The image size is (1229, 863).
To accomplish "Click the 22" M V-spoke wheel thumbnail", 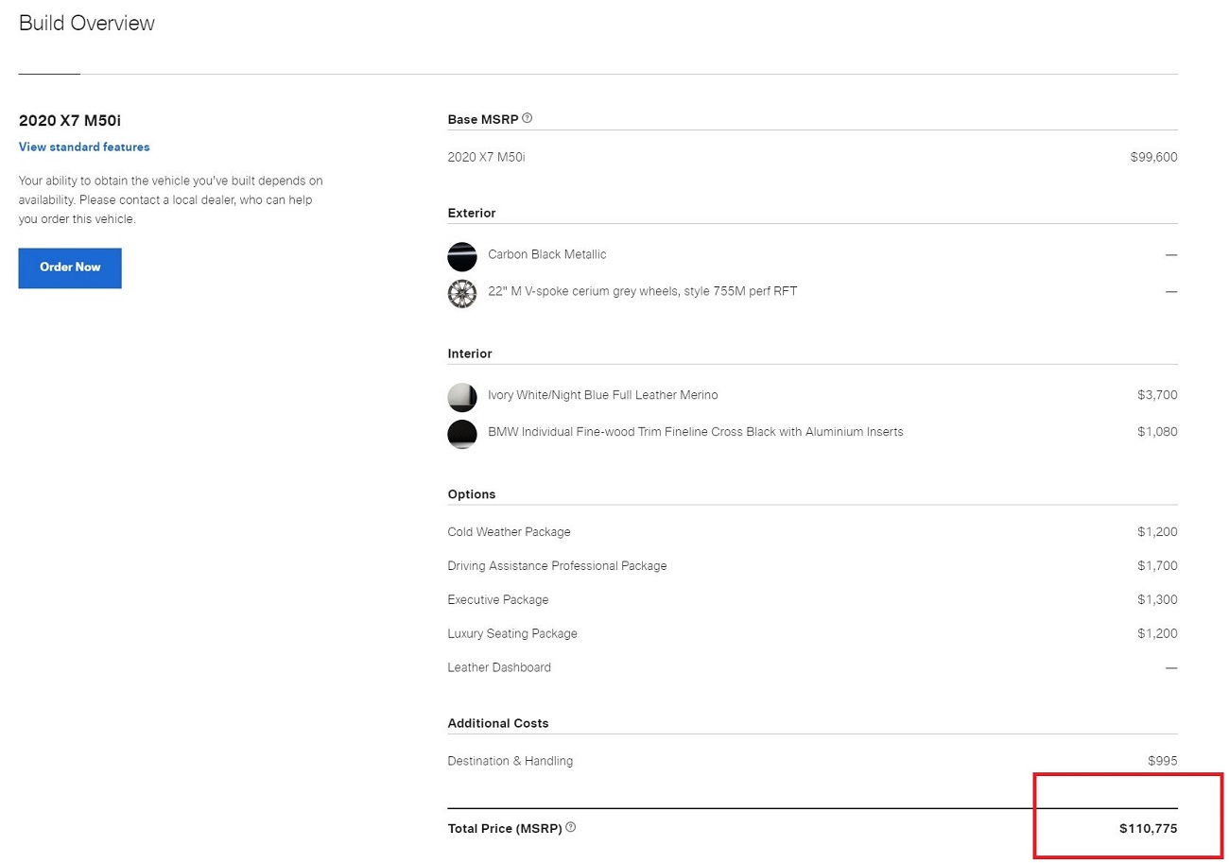I will [x=462, y=292].
